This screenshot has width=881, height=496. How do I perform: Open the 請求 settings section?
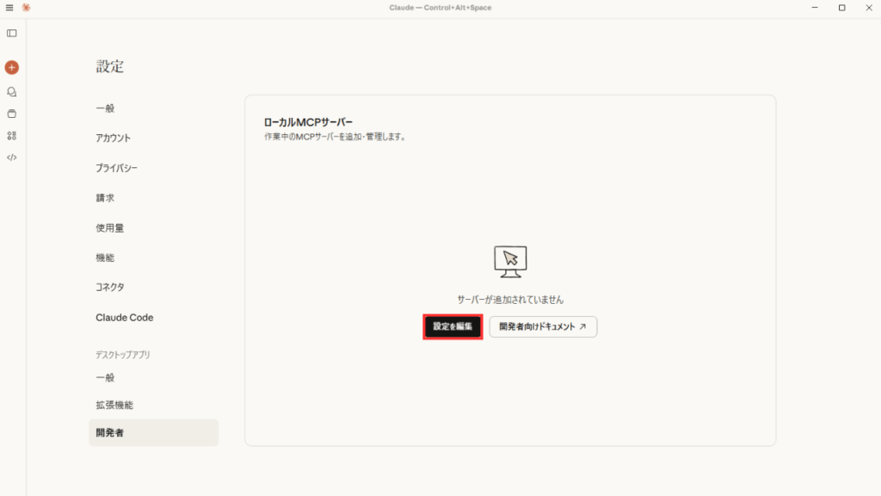tap(105, 198)
